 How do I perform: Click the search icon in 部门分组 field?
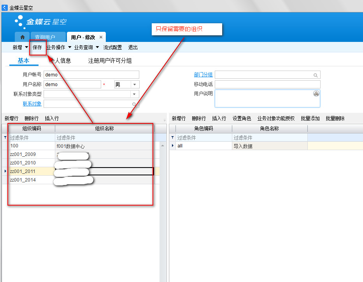click(x=316, y=75)
